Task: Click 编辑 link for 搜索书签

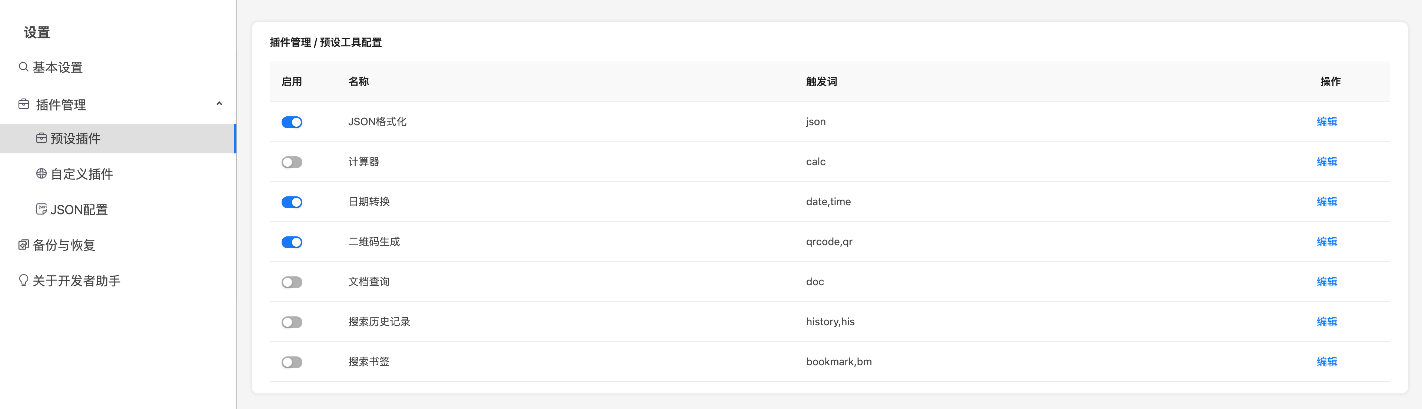Action: click(x=1327, y=362)
